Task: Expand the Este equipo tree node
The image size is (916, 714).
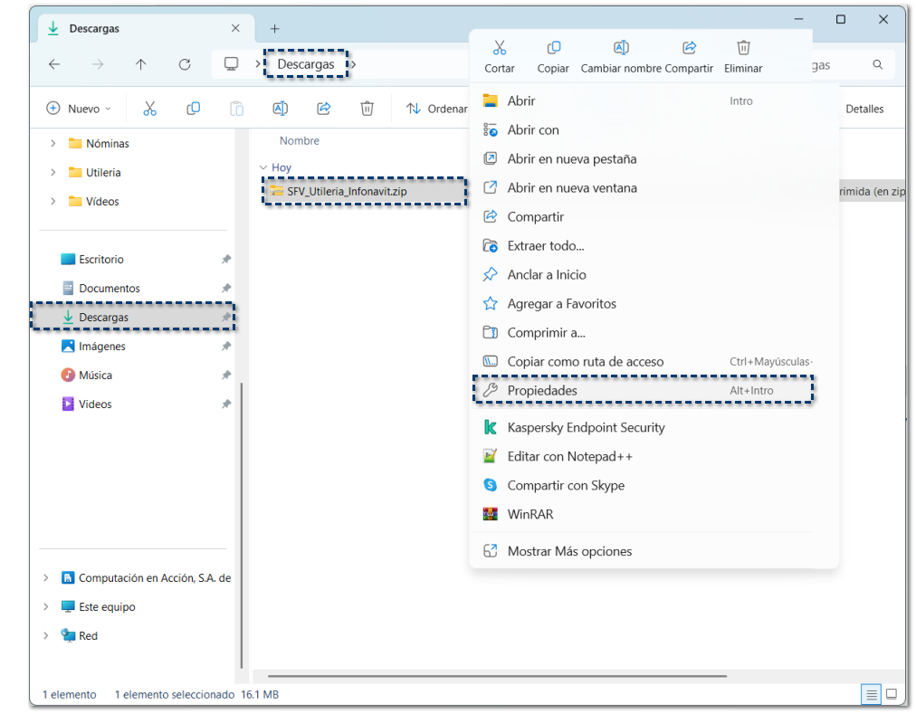Action: 46,607
